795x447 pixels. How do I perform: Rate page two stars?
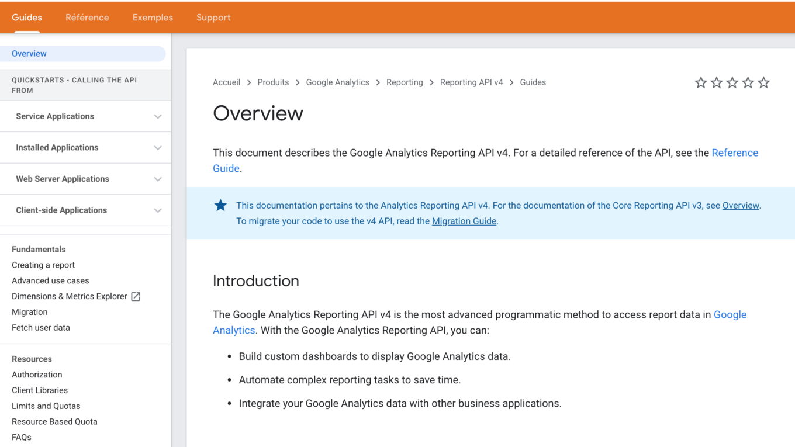click(x=717, y=82)
